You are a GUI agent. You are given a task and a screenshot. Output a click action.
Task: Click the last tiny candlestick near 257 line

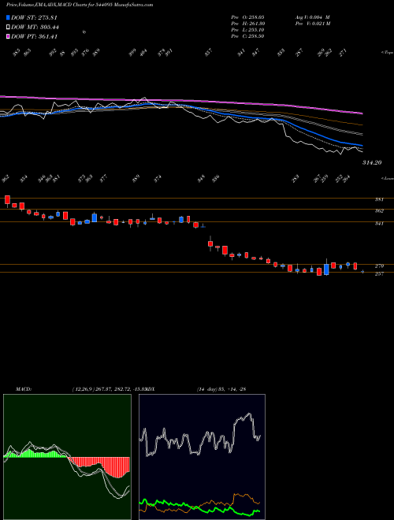coord(362,272)
